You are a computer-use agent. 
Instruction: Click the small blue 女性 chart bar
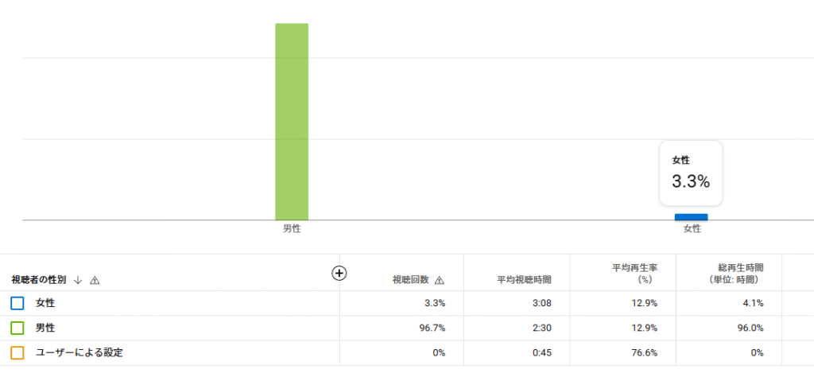pos(691,217)
